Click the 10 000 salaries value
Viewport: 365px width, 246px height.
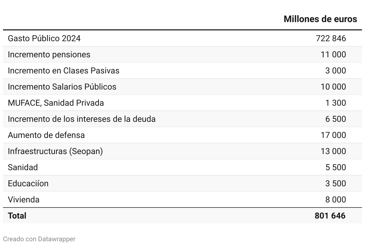(x=333, y=87)
